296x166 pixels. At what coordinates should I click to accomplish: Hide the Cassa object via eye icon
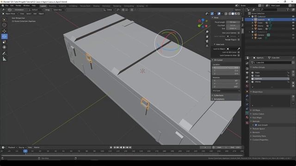click(293, 23)
